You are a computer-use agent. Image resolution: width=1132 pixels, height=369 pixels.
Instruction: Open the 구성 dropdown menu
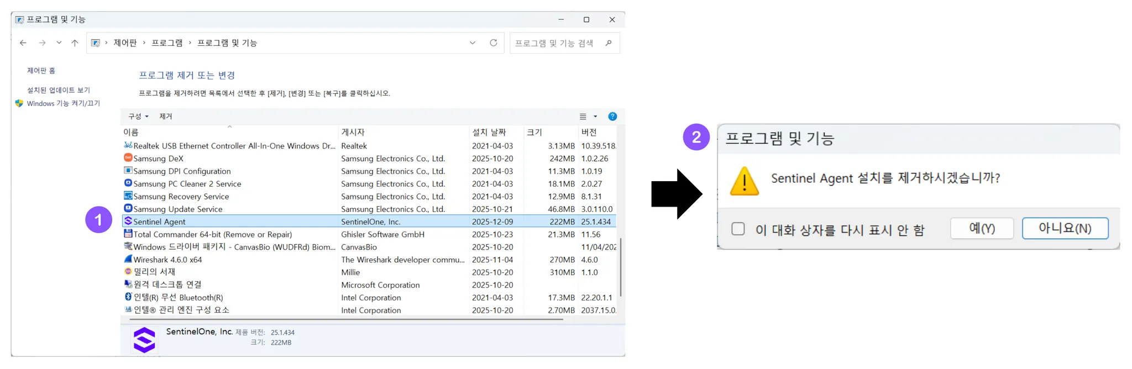pyautogui.click(x=138, y=117)
